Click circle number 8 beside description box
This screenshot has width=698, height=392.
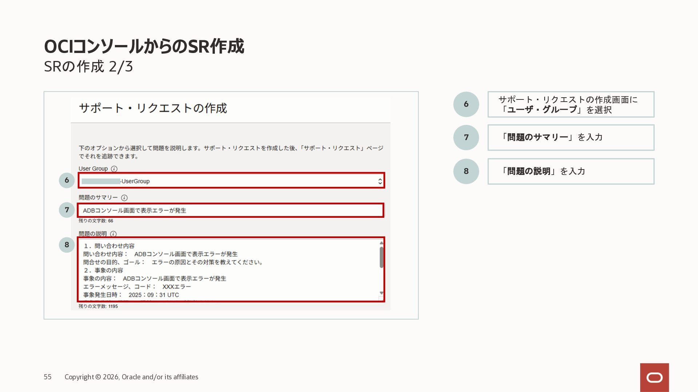(x=67, y=245)
